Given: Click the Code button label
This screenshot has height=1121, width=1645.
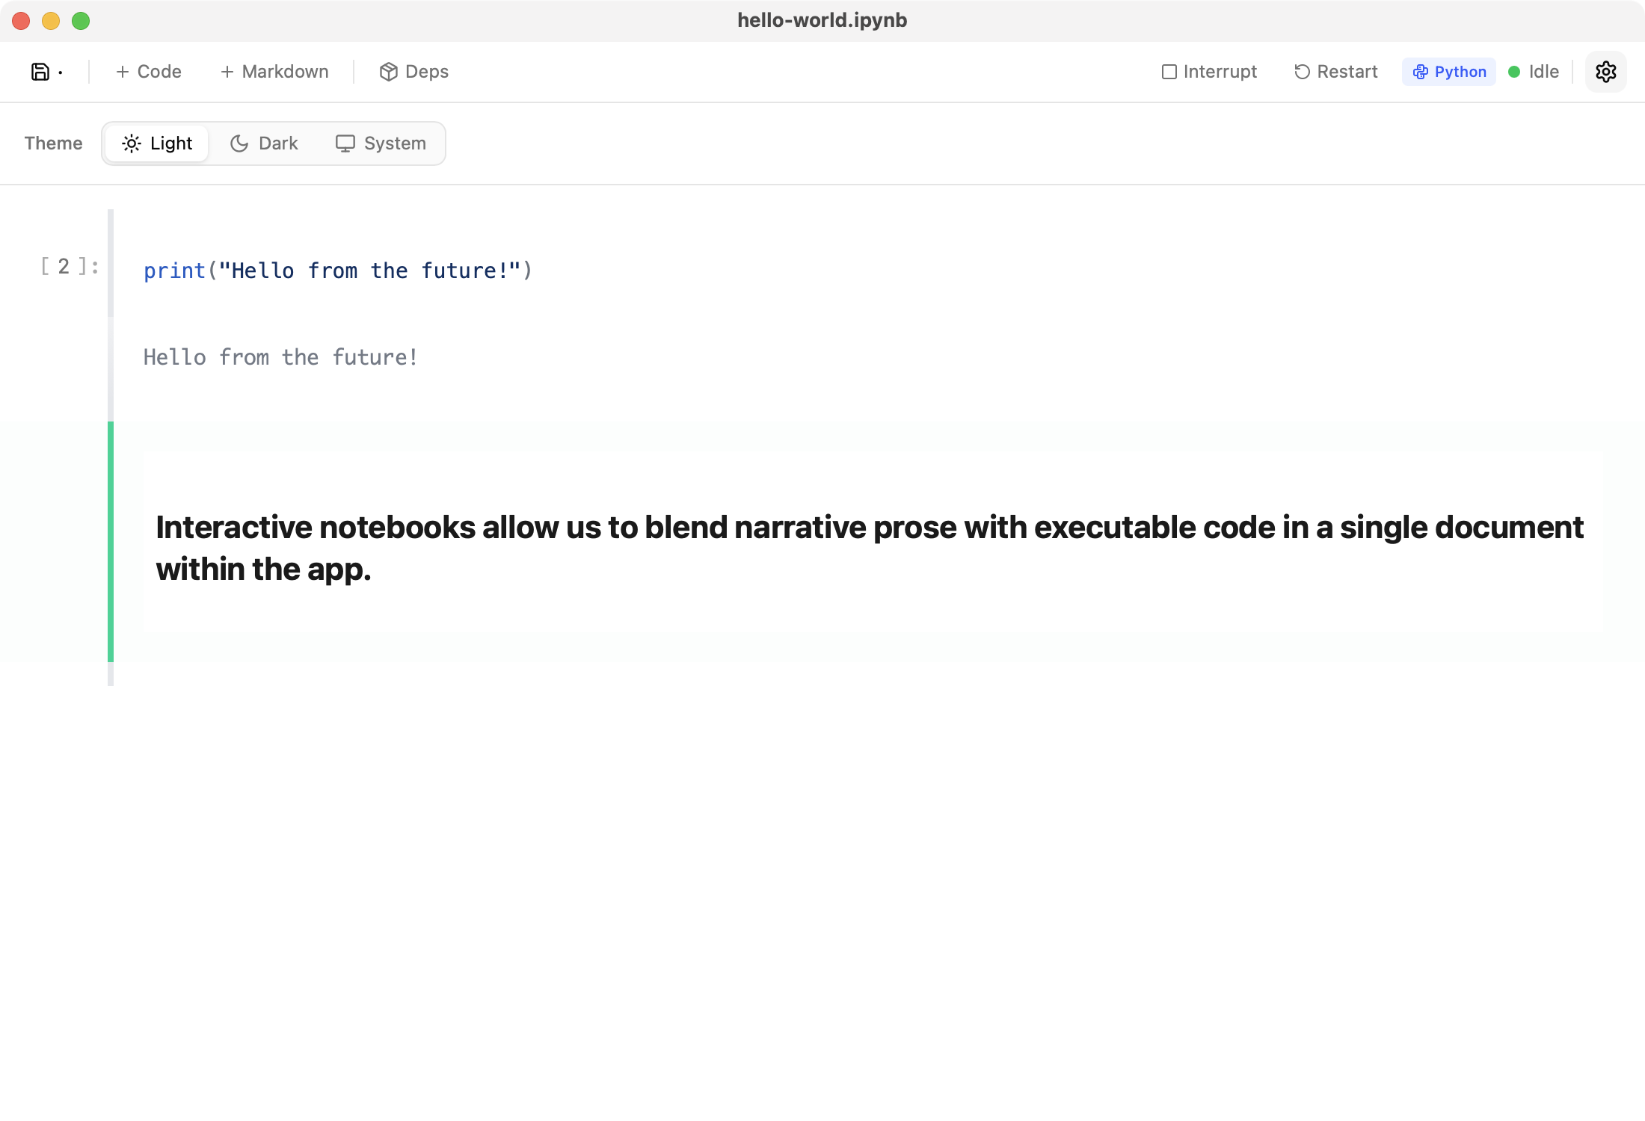Looking at the screenshot, I should coord(159,72).
